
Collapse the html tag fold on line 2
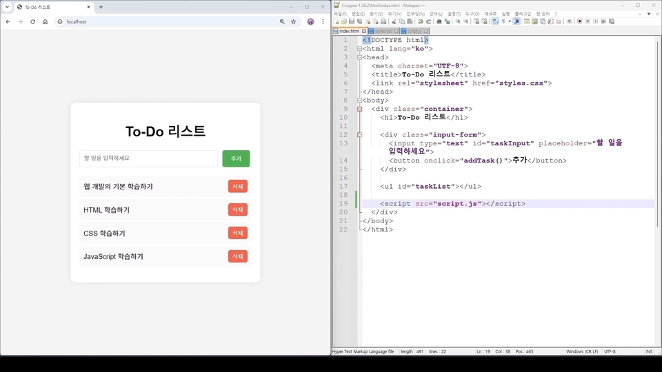[360, 49]
